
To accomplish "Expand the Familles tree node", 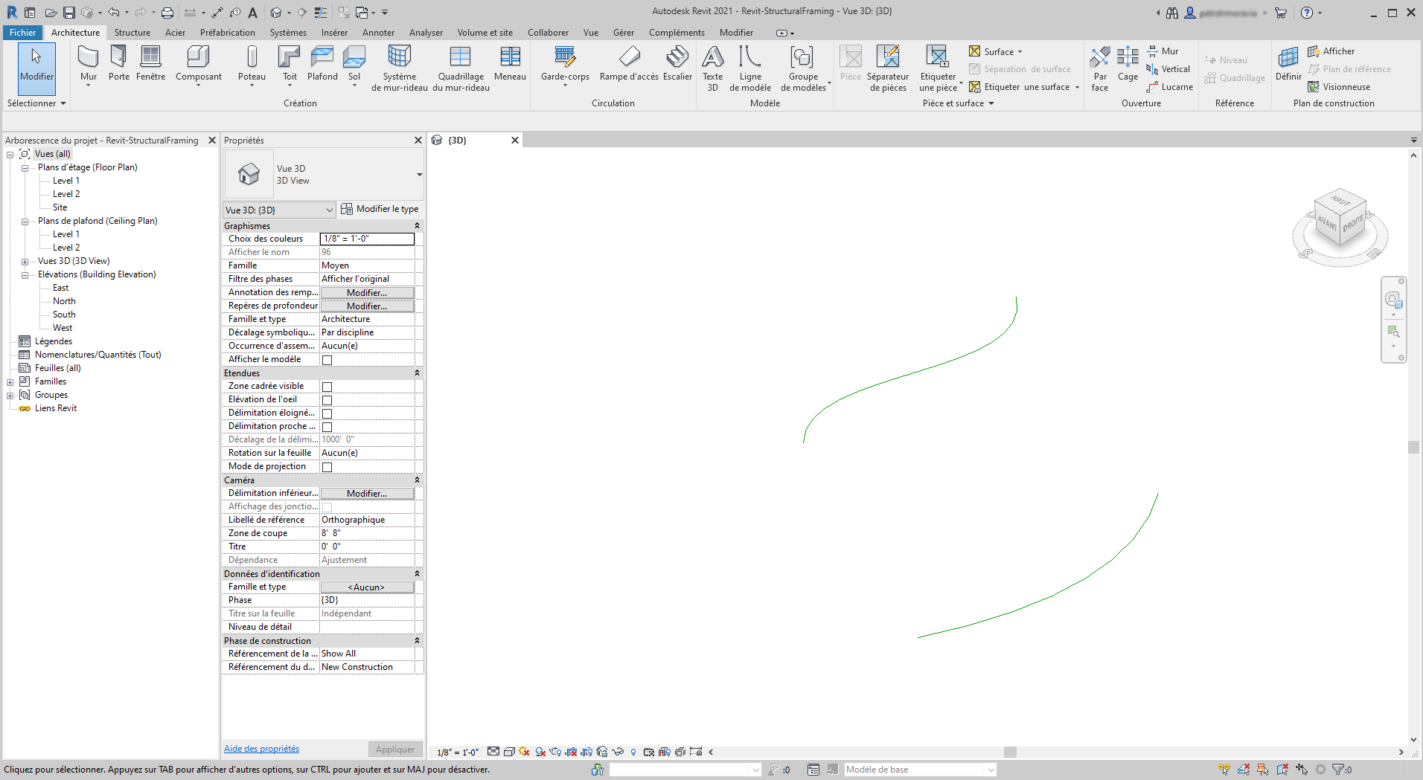I will click(10, 381).
